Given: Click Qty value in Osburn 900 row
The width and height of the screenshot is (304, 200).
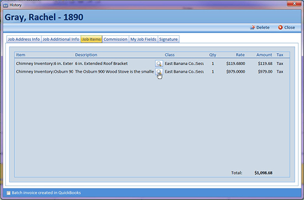Looking at the screenshot, I should point(213,72).
